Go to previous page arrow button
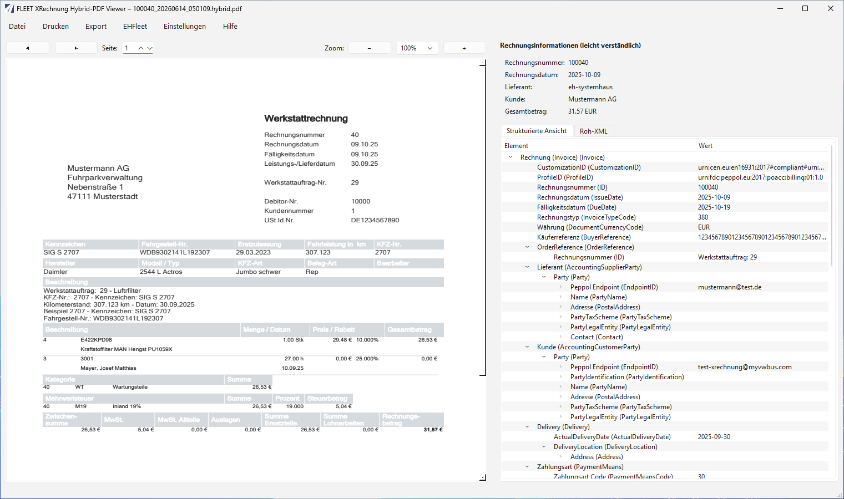The height and width of the screenshot is (499, 844). (27, 48)
